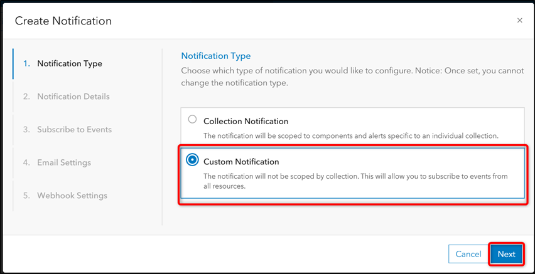The height and width of the screenshot is (274, 535).
Task: Cancel notification creation
Action: pos(468,254)
